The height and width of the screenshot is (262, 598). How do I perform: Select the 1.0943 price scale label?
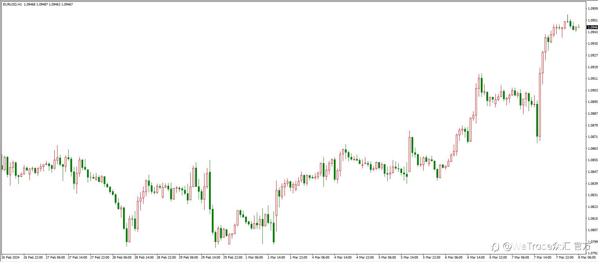[593, 32]
